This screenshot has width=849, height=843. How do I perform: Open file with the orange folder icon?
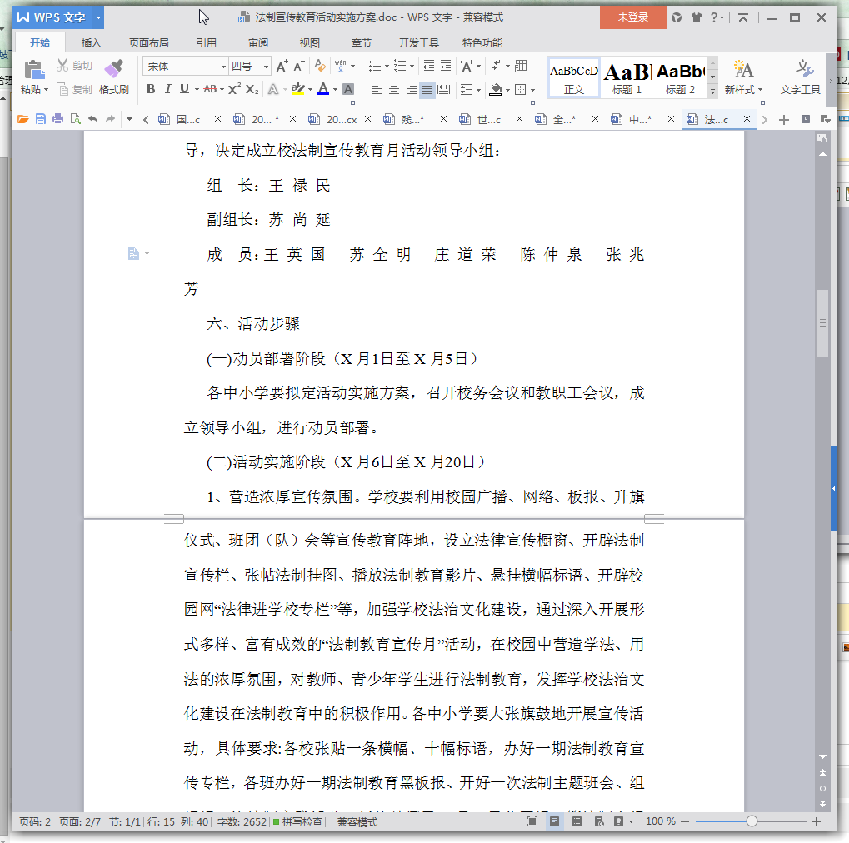click(22, 119)
